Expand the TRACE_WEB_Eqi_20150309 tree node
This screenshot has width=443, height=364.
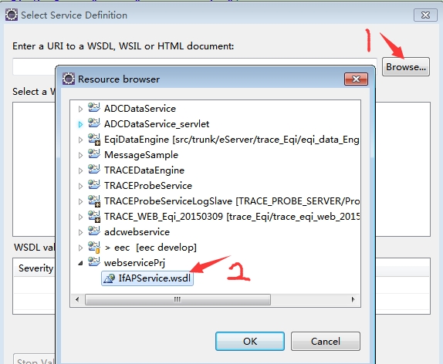coord(80,217)
